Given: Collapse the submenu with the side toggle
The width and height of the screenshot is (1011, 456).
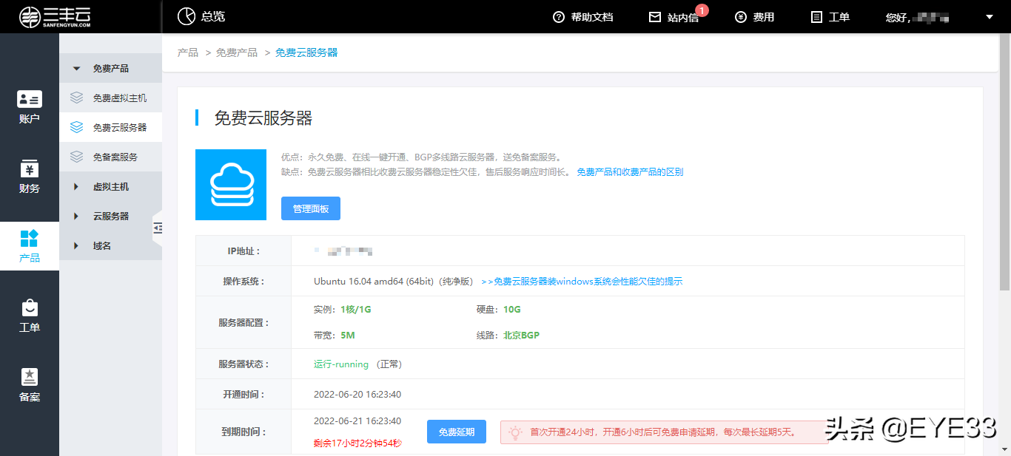Looking at the screenshot, I should click(158, 228).
